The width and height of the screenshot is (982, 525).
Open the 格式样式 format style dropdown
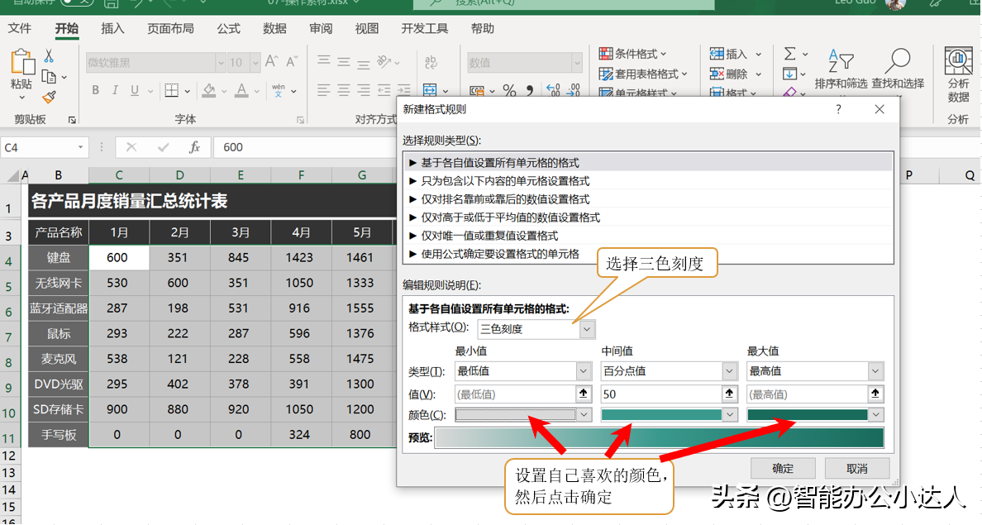[587, 329]
